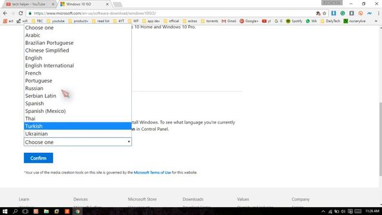Pick French from the dropdown list
This screenshot has height=215, width=382.
click(78, 73)
